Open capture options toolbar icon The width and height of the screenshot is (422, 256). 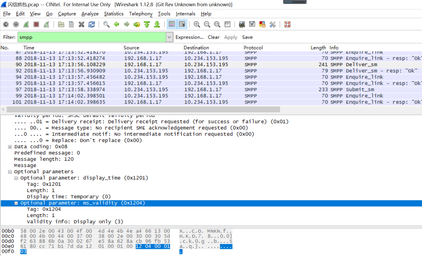coord(16,24)
